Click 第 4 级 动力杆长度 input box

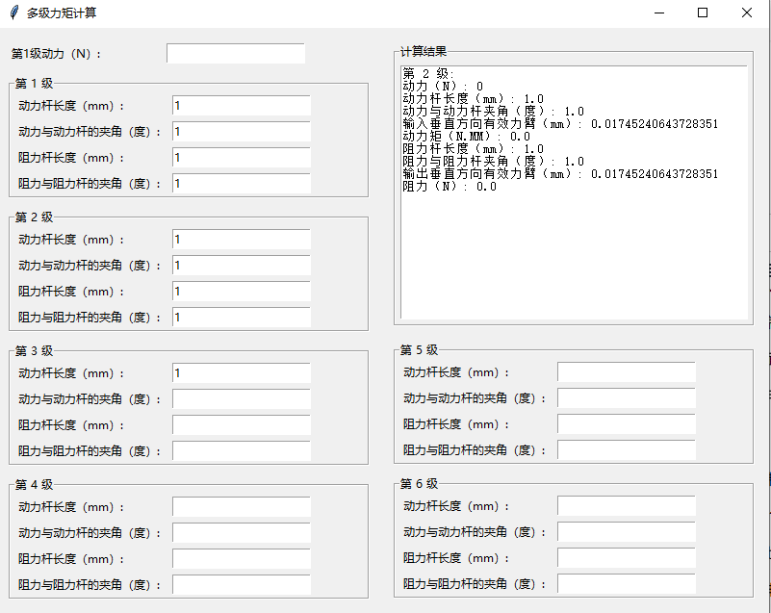pos(242,507)
